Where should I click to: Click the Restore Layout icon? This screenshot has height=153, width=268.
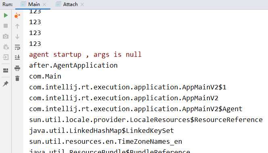(6, 70)
